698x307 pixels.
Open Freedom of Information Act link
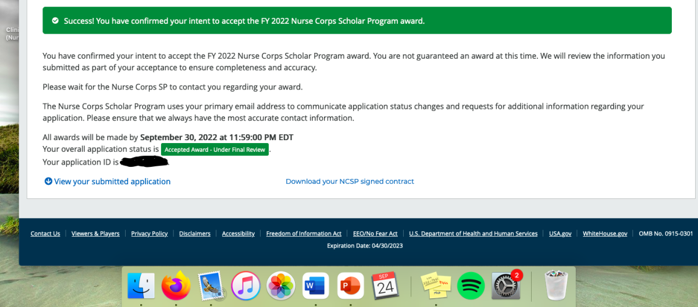(304, 234)
